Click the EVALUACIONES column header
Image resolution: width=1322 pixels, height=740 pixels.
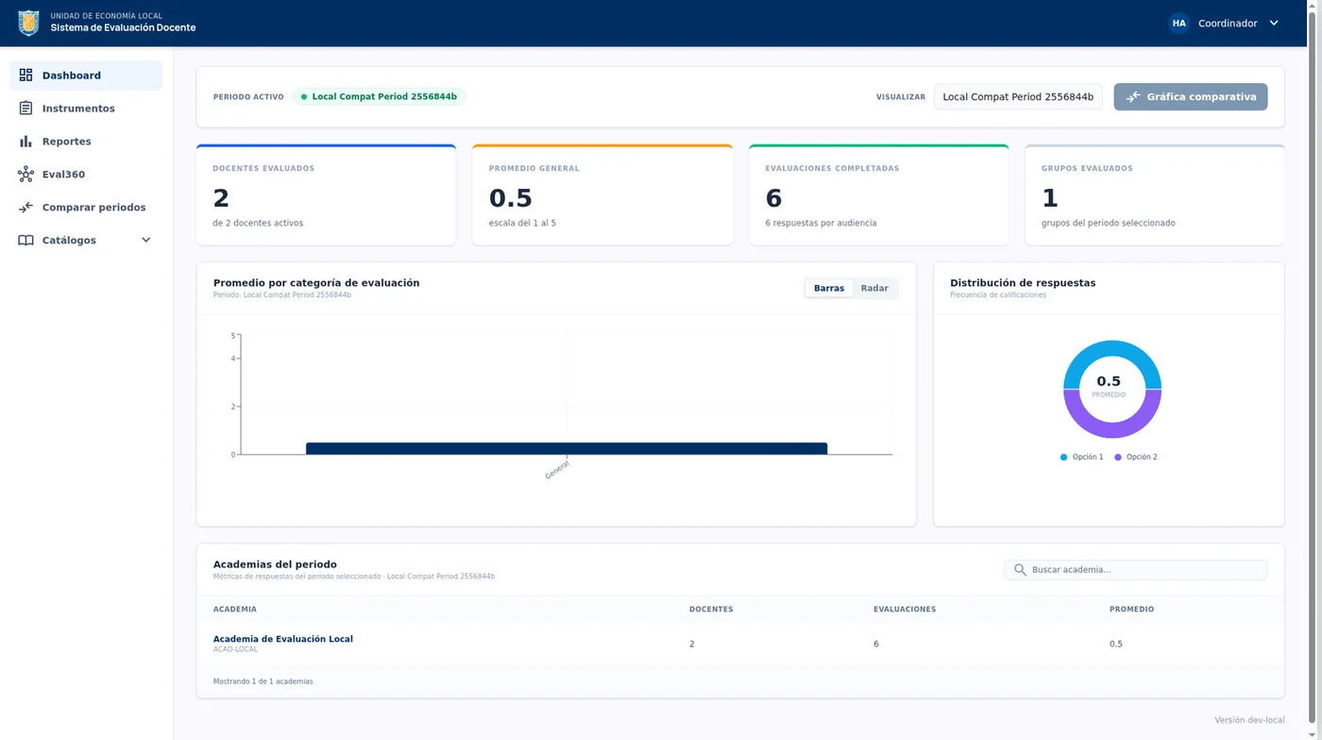(x=905, y=610)
